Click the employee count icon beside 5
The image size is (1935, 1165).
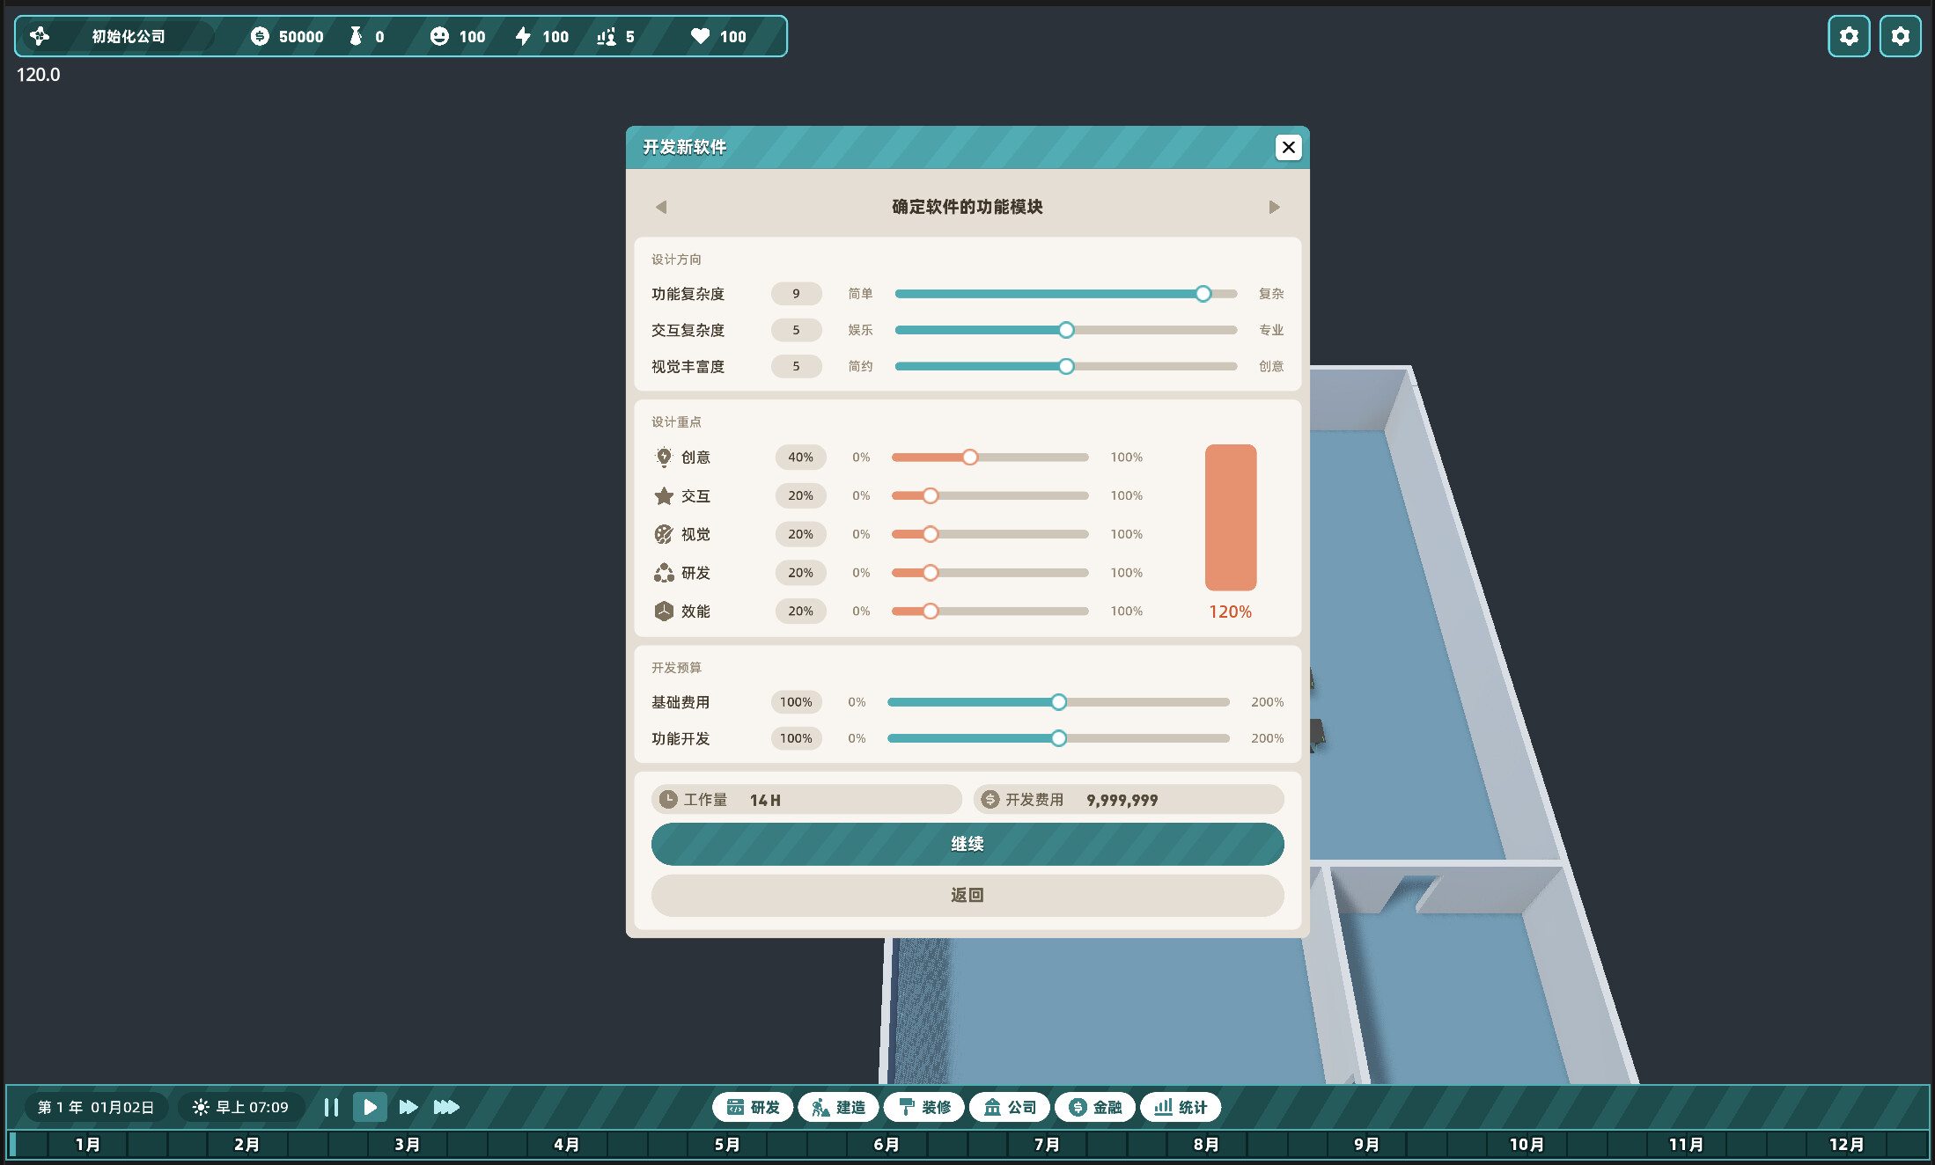pyautogui.click(x=607, y=36)
